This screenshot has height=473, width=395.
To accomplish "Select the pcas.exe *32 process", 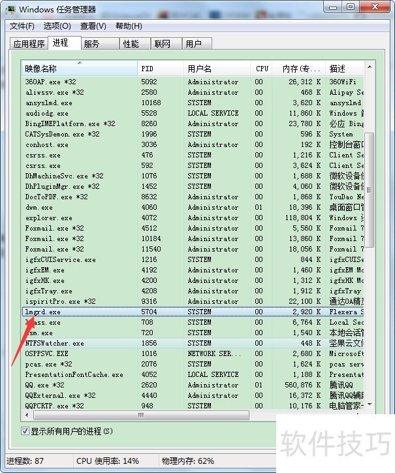I will pos(193,364).
